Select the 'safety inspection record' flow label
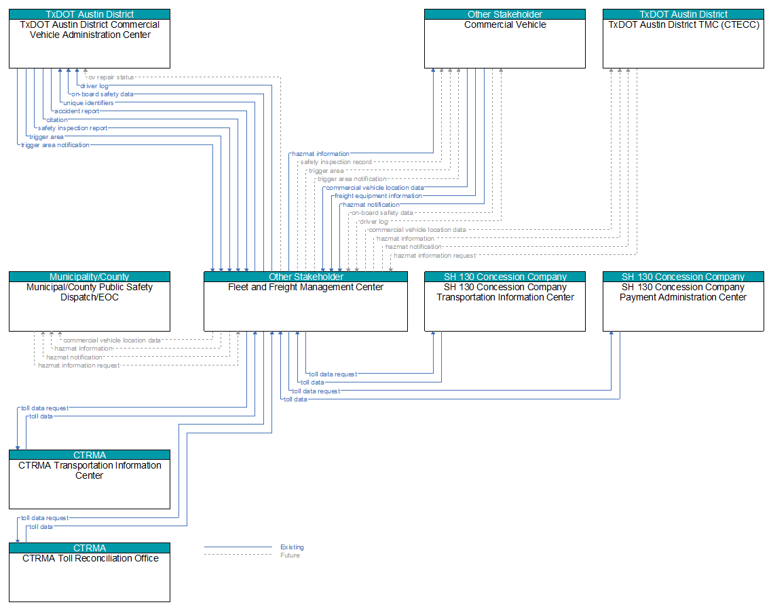 click(336, 162)
